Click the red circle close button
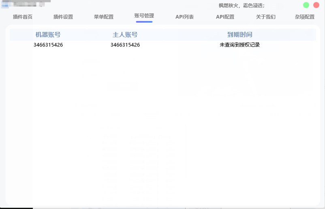This screenshot has width=325, height=209. [316, 5]
